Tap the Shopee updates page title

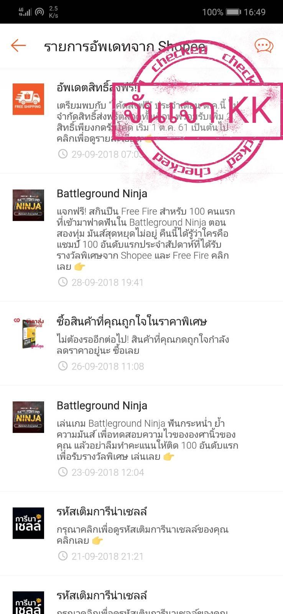pyautogui.click(x=125, y=46)
